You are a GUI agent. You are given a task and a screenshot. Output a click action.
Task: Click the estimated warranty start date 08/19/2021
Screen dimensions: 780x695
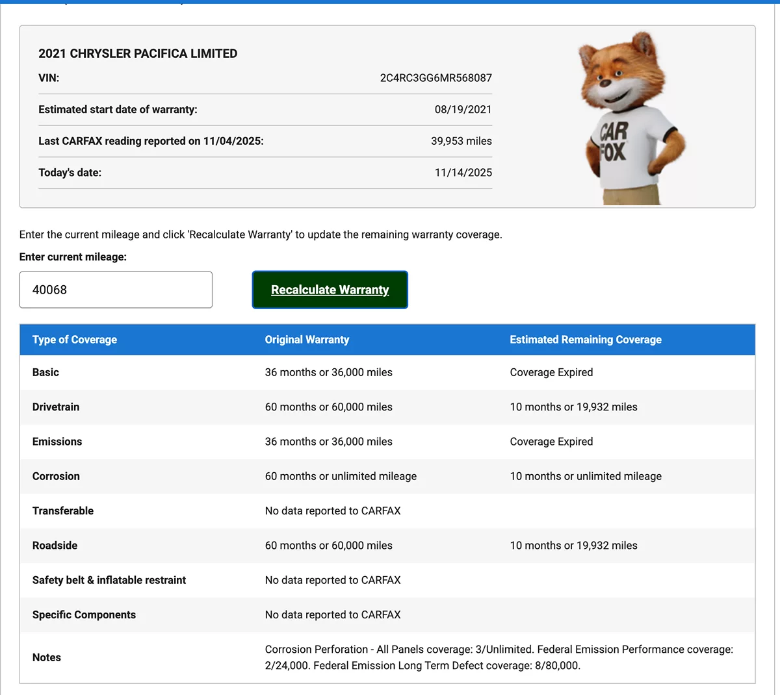click(x=463, y=110)
